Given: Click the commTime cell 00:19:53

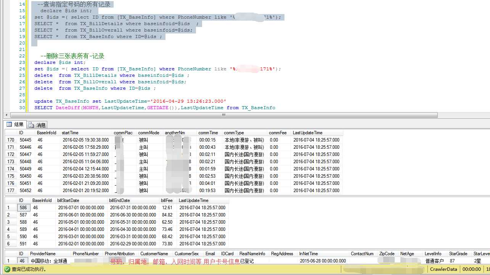Looking at the screenshot, I should pos(210,191).
